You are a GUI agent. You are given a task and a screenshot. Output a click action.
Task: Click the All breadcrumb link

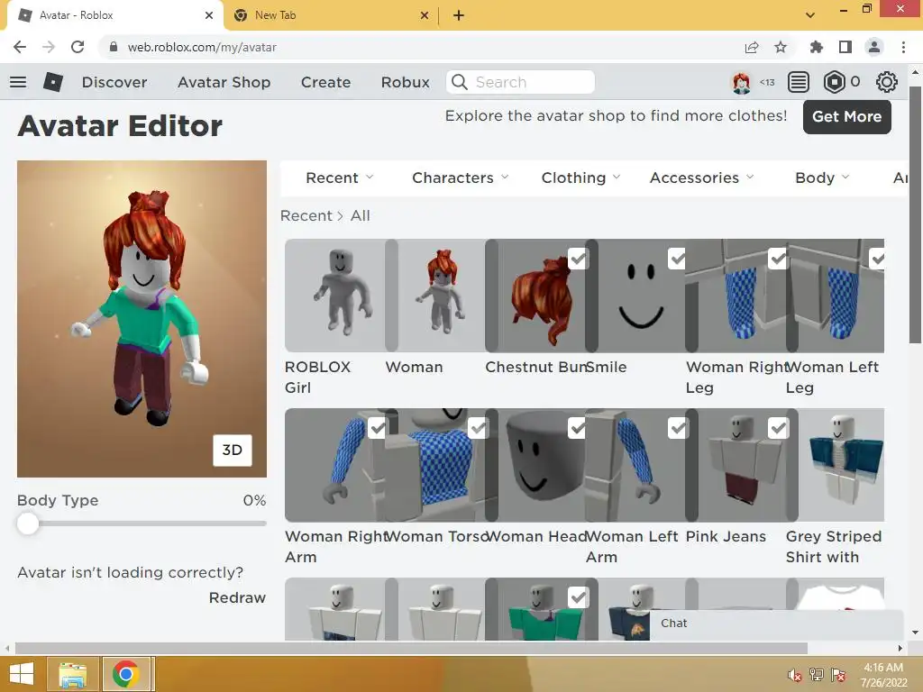[x=361, y=216]
